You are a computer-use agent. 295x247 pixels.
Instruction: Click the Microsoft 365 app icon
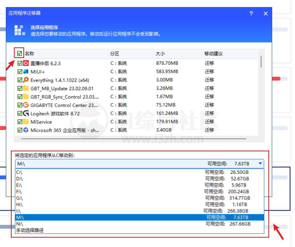(26, 130)
